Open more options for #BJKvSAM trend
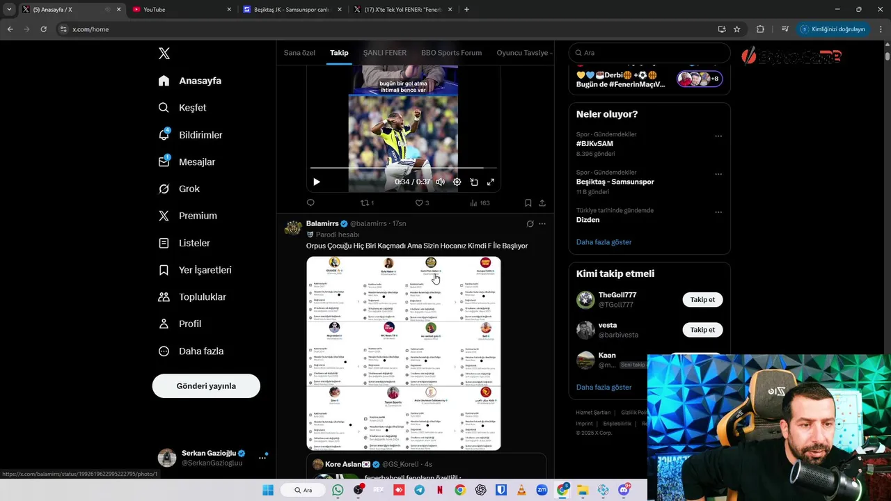Image resolution: width=891 pixels, height=501 pixels. [718, 136]
